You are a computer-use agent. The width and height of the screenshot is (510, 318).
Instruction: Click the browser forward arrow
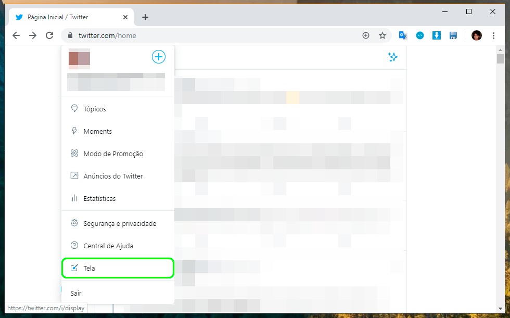pos(33,35)
